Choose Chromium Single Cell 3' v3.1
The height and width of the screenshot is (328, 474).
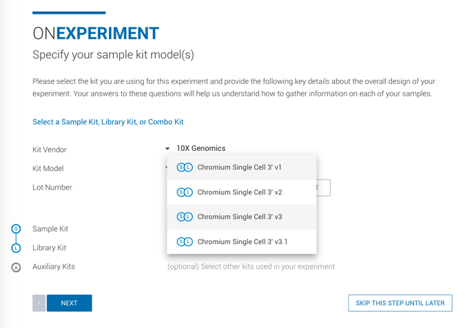[x=242, y=242]
